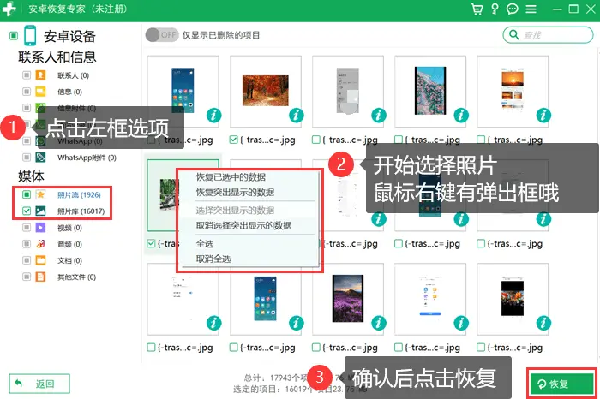Viewport: 600px width, 399px height.
Task: Check the 视频 (0) checkbox
Action: click(x=27, y=228)
